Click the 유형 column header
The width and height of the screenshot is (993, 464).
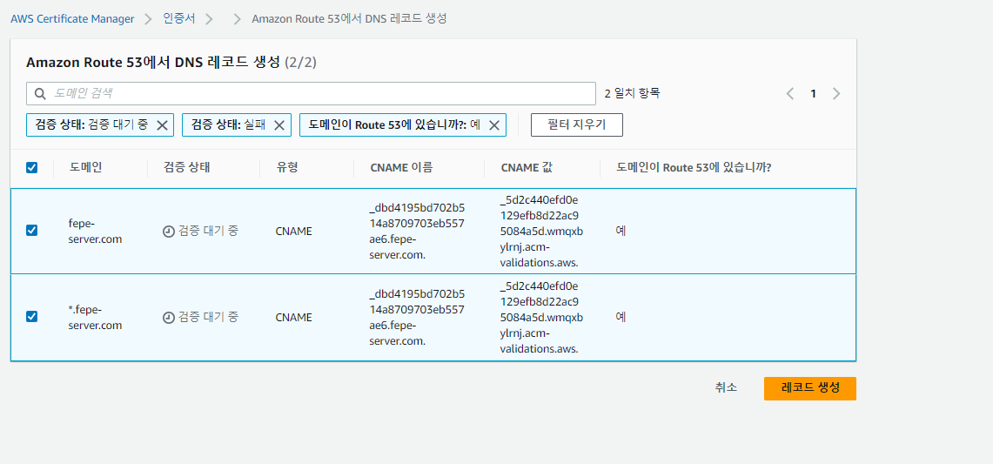(287, 167)
